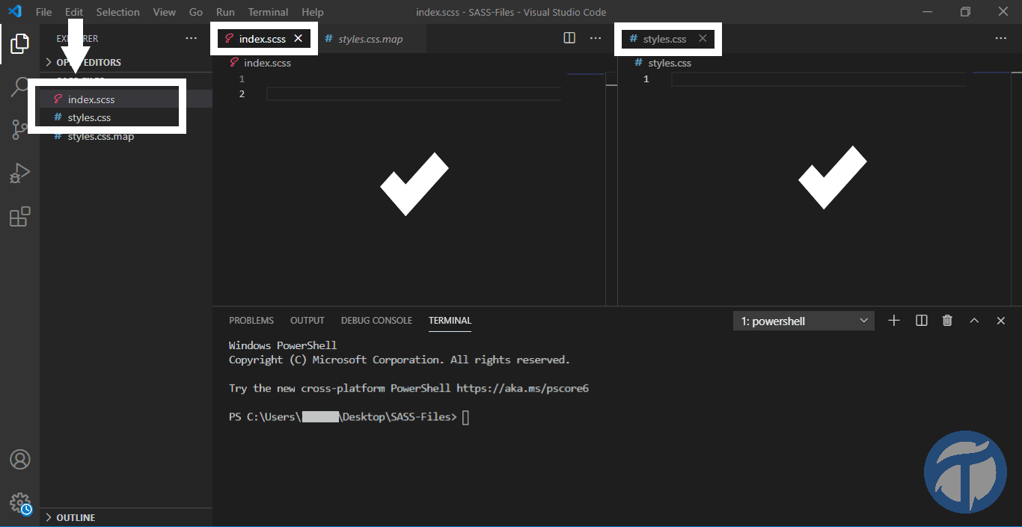Create a new terminal with plus icon
The image size is (1022, 527).
pos(893,320)
